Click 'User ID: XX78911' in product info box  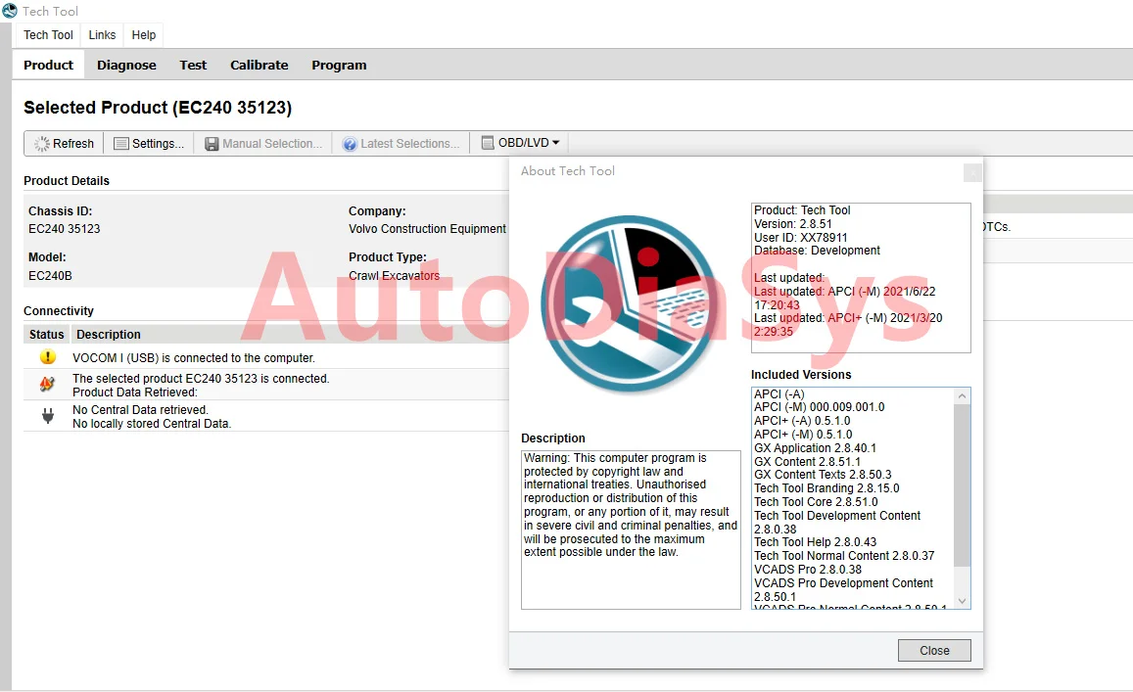coord(801,238)
